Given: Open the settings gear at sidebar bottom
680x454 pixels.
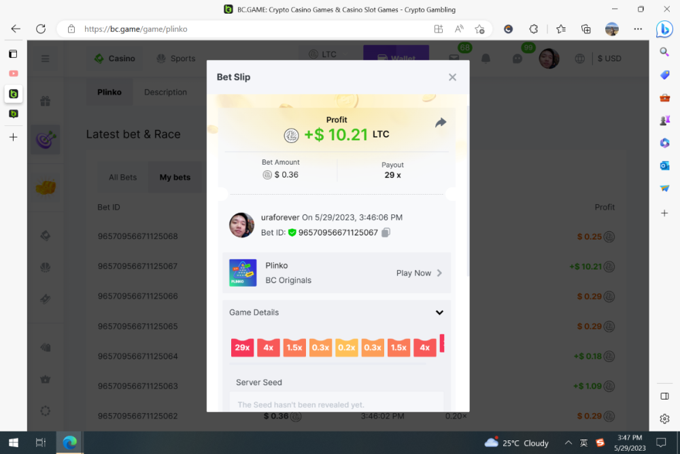Looking at the screenshot, I should [45, 410].
